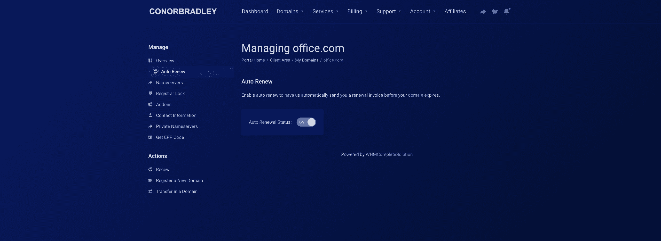This screenshot has height=241, width=661.
Task: Click the Overview grid icon
Action: tap(150, 61)
